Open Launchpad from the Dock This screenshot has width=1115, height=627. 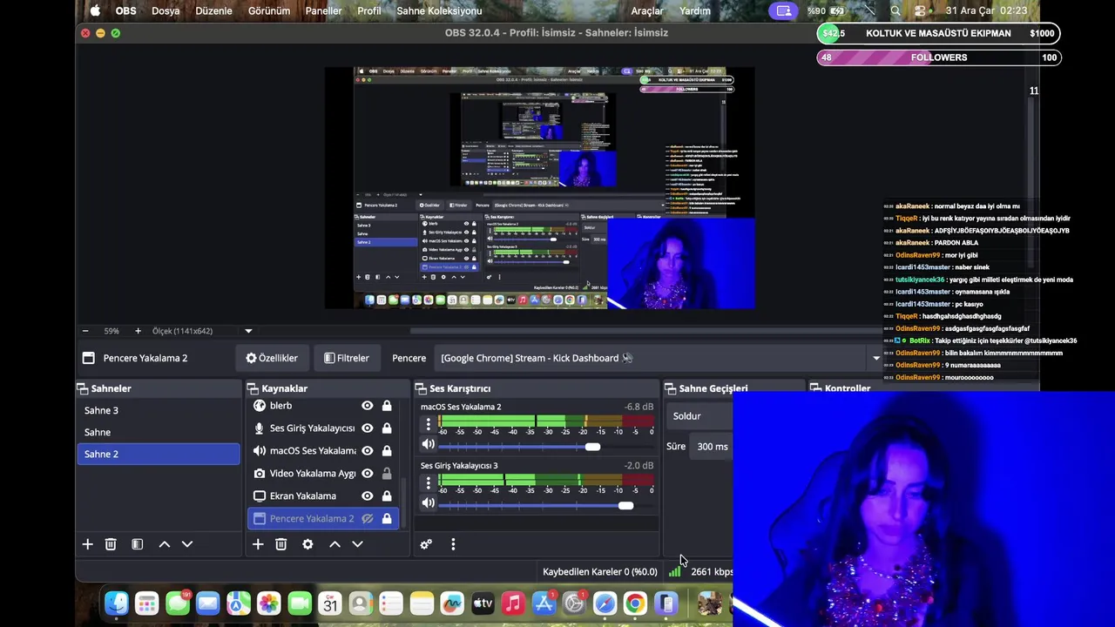pyautogui.click(x=146, y=603)
